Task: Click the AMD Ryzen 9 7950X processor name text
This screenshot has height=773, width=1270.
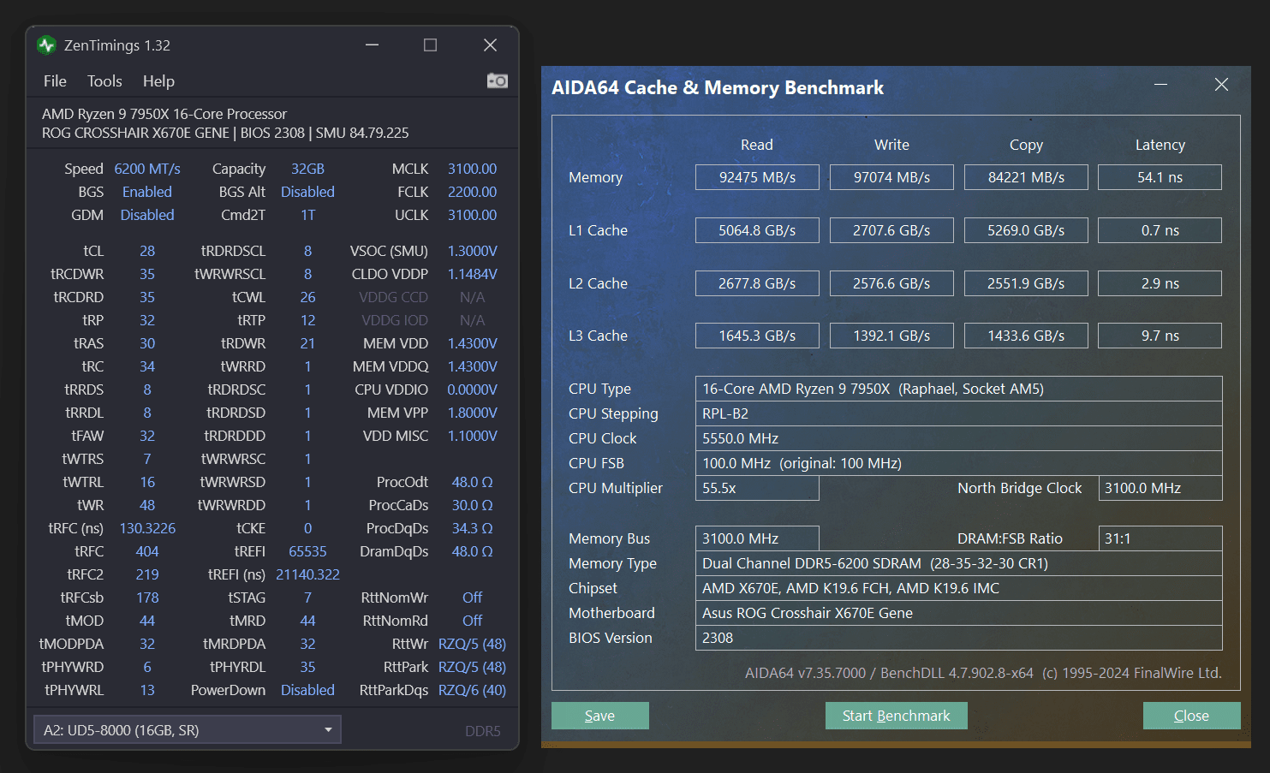Action: pyautogui.click(x=164, y=114)
